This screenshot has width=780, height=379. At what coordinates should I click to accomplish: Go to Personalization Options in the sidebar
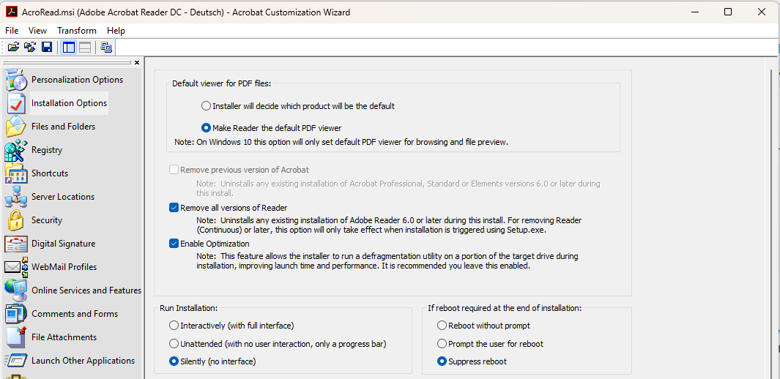tap(77, 80)
